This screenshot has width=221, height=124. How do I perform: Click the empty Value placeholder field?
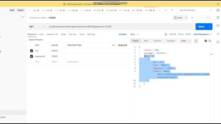[58, 62]
